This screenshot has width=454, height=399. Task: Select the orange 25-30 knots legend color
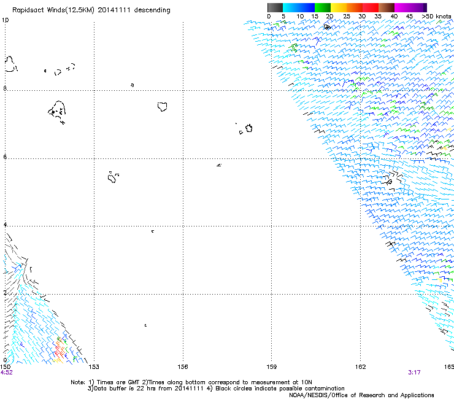(355, 7)
